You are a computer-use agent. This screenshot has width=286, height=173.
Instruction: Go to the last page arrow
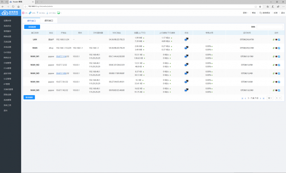tap(263, 98)
